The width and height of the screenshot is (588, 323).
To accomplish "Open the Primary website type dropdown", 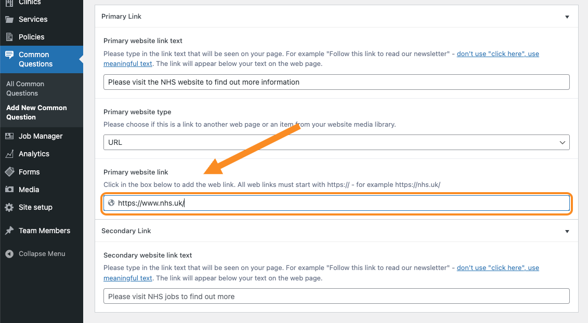I will pos(336,142).
